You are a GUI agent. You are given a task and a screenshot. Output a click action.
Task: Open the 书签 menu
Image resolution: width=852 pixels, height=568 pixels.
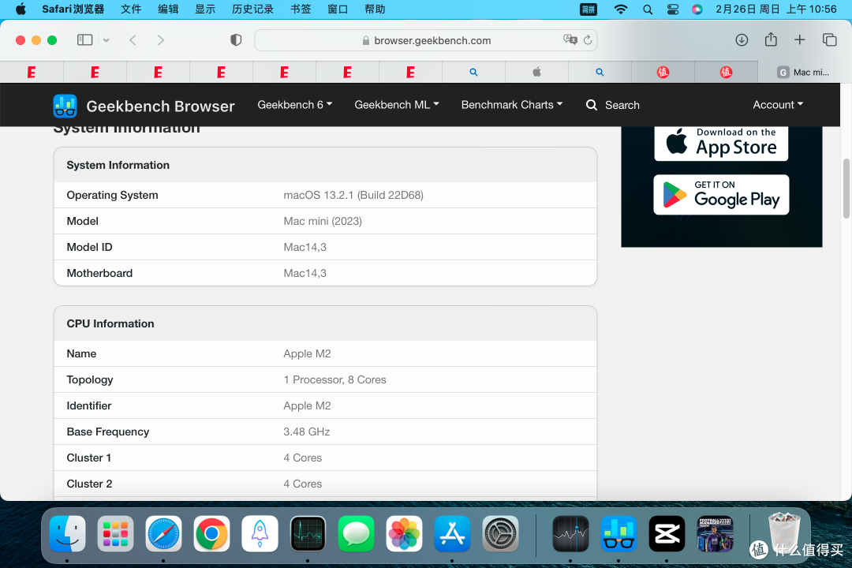tap(301, 9)
